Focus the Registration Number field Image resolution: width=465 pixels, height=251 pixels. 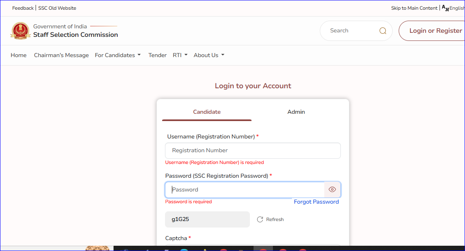[x=253, y=151]
